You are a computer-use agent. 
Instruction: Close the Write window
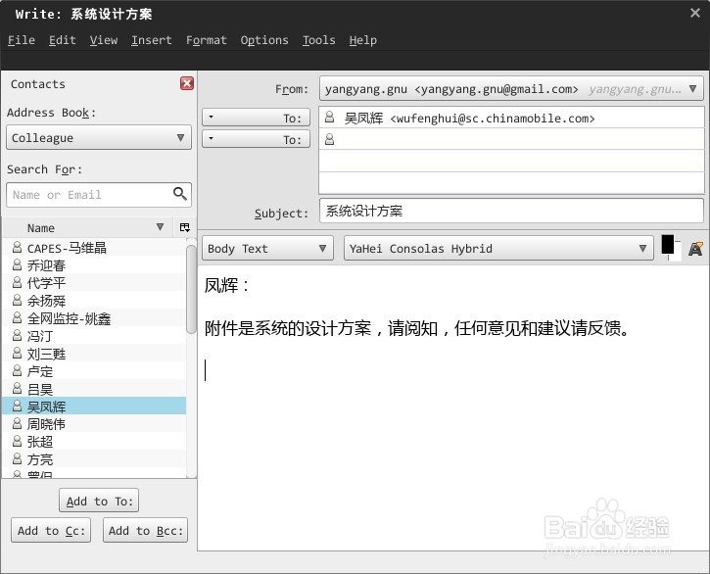[695, 13]
